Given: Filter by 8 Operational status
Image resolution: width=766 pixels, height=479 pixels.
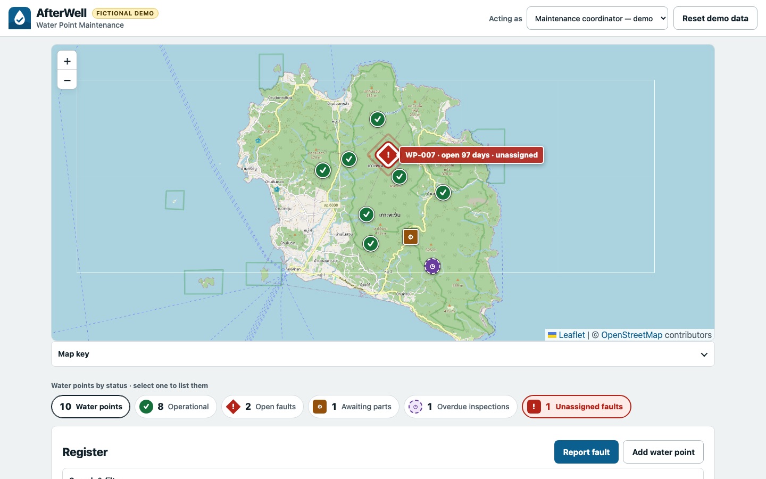Looking at the screenshot, I should [x=176, y=407].
